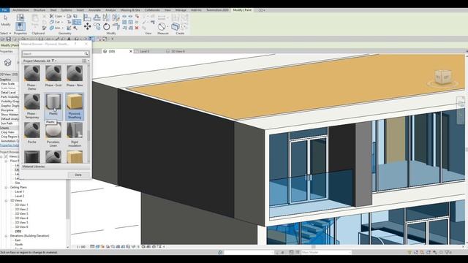
Task: Click the Material Browser help question mark
Action: pos(75,44)
